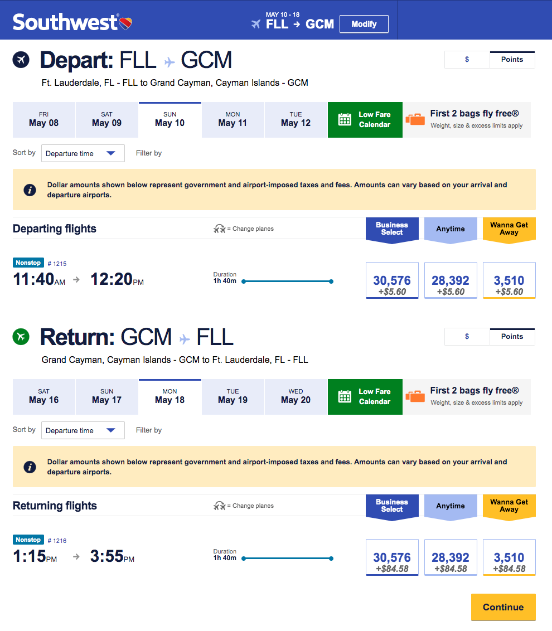Switch return fares to Points view
This screenshot has height=631, width=552.
[512, 337]
